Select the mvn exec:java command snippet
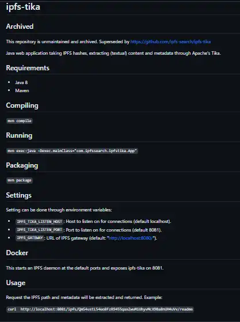The height and width of the screenshot is (322, 240). pyautogui.click(x=72, y=151)
